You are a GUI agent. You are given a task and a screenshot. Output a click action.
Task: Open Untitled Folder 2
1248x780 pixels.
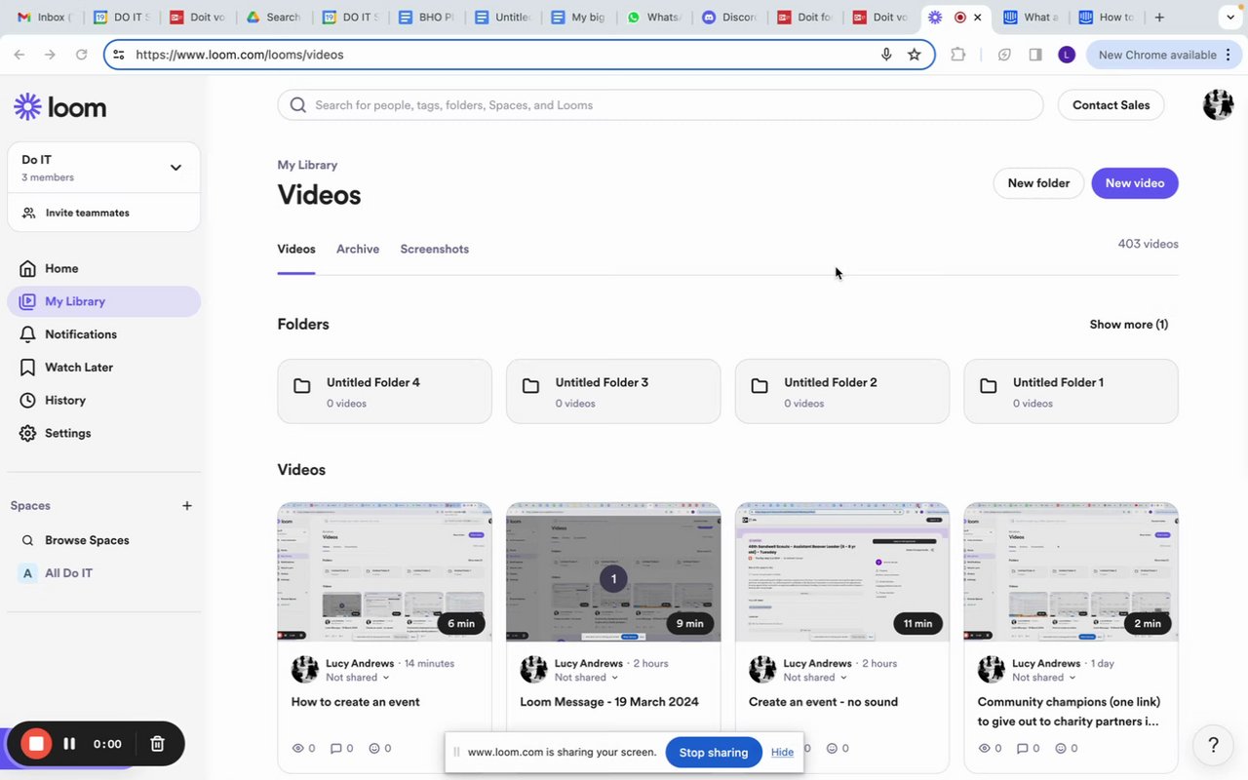click(842, 391)
